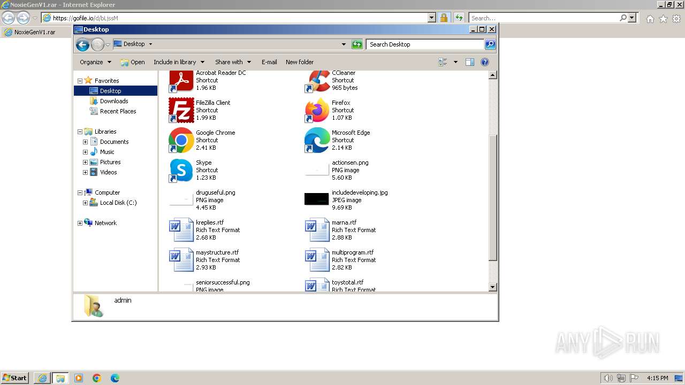Select the FileZilla Client shortcut icon
This screenshot has height=385, width=685.
click(x=181, y=110)
